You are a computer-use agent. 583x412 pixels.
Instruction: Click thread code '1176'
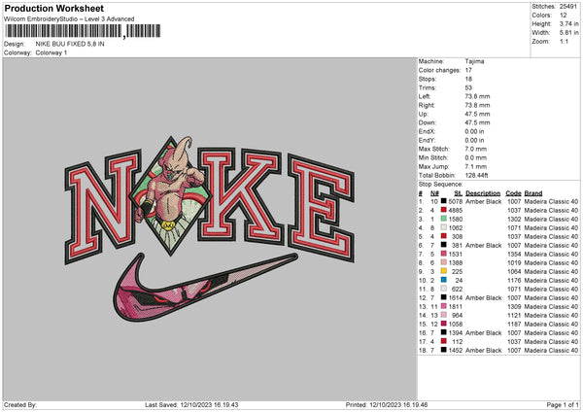click(514, 280)
